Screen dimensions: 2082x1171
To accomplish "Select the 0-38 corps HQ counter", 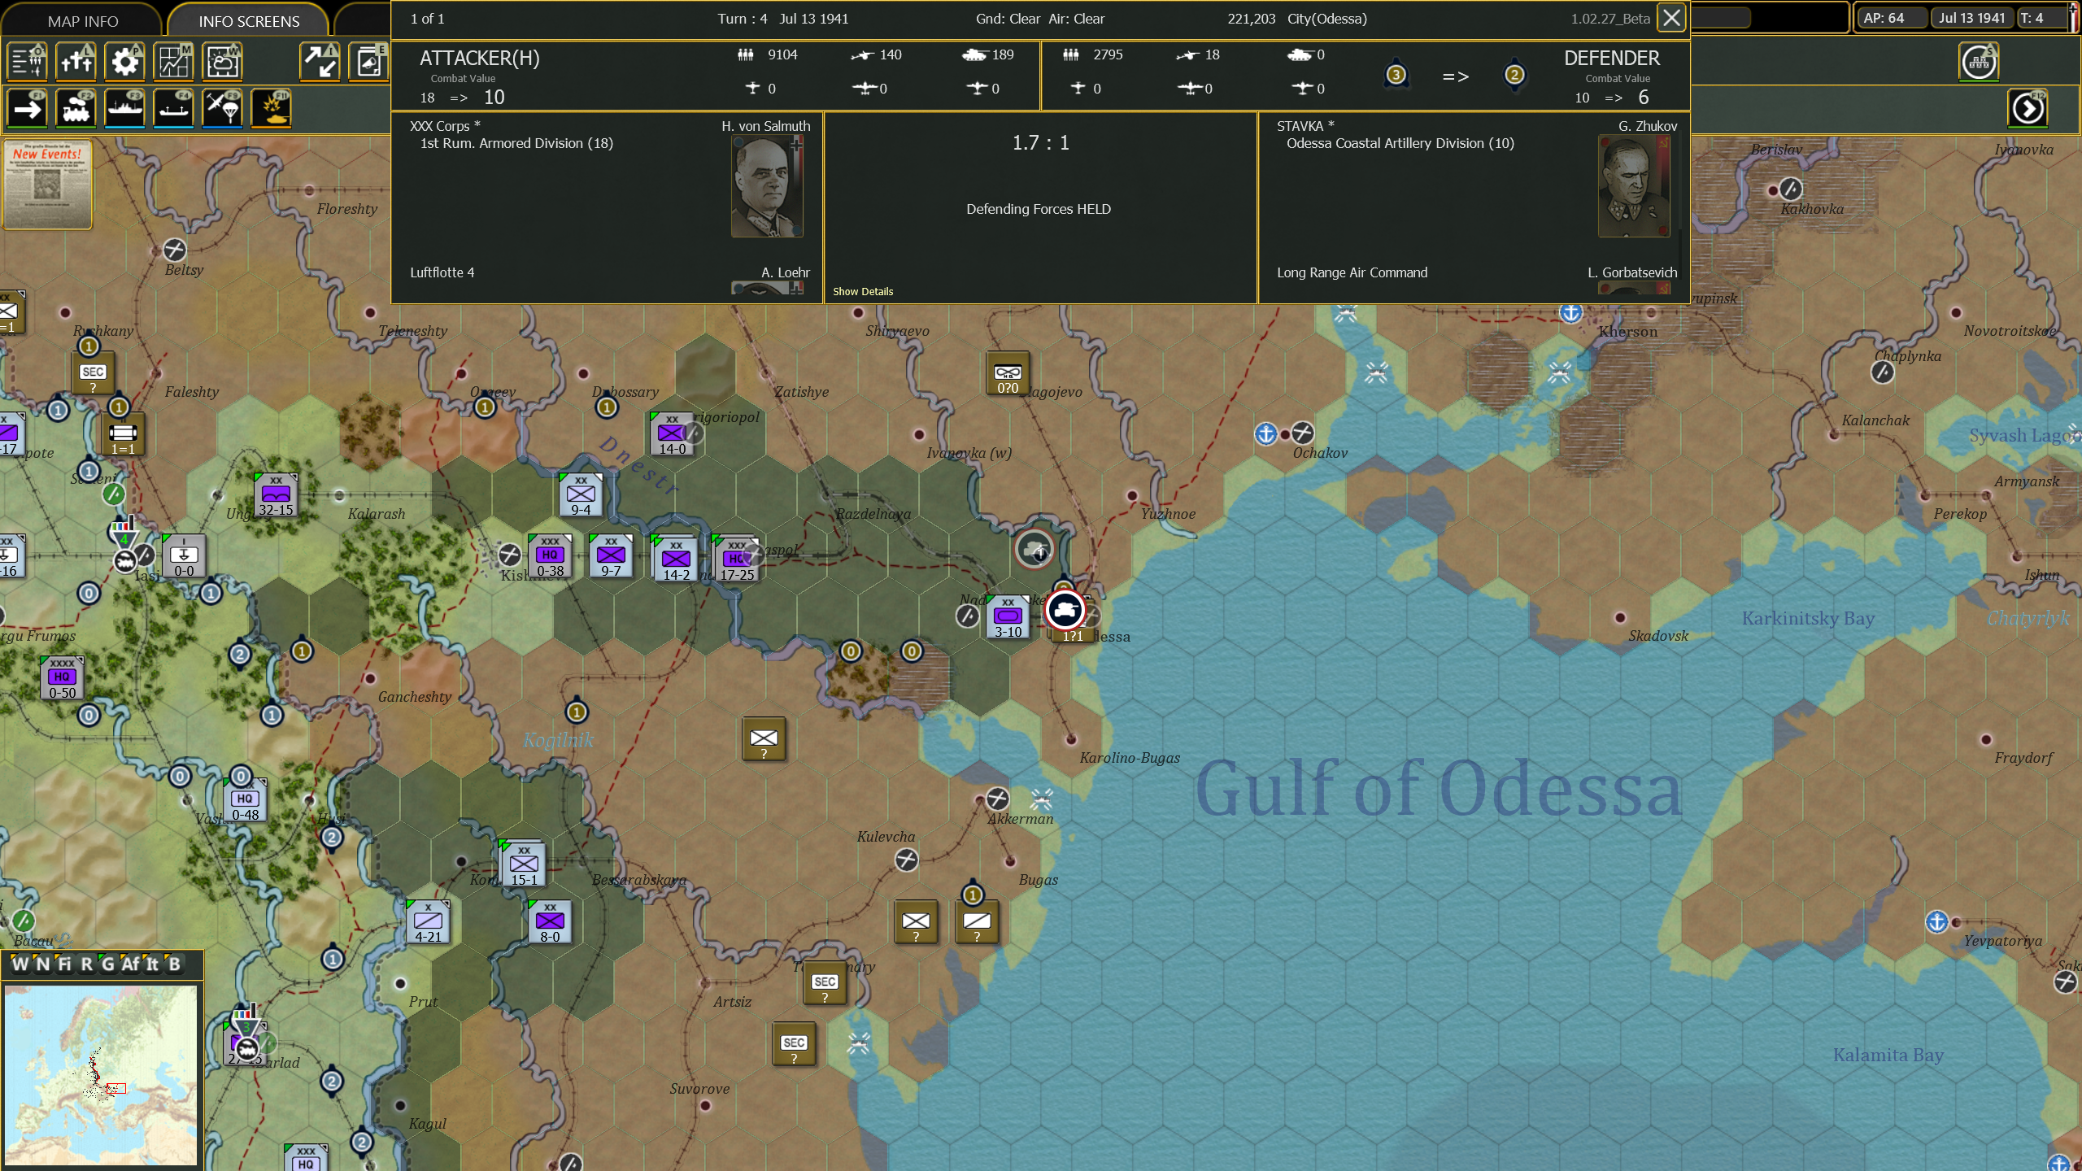I will 550,556.
